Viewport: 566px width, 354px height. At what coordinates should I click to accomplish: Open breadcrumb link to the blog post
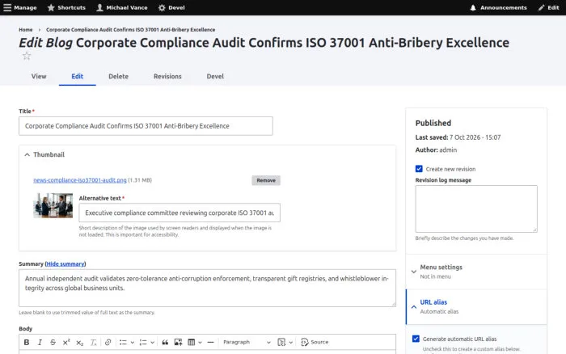131,30
